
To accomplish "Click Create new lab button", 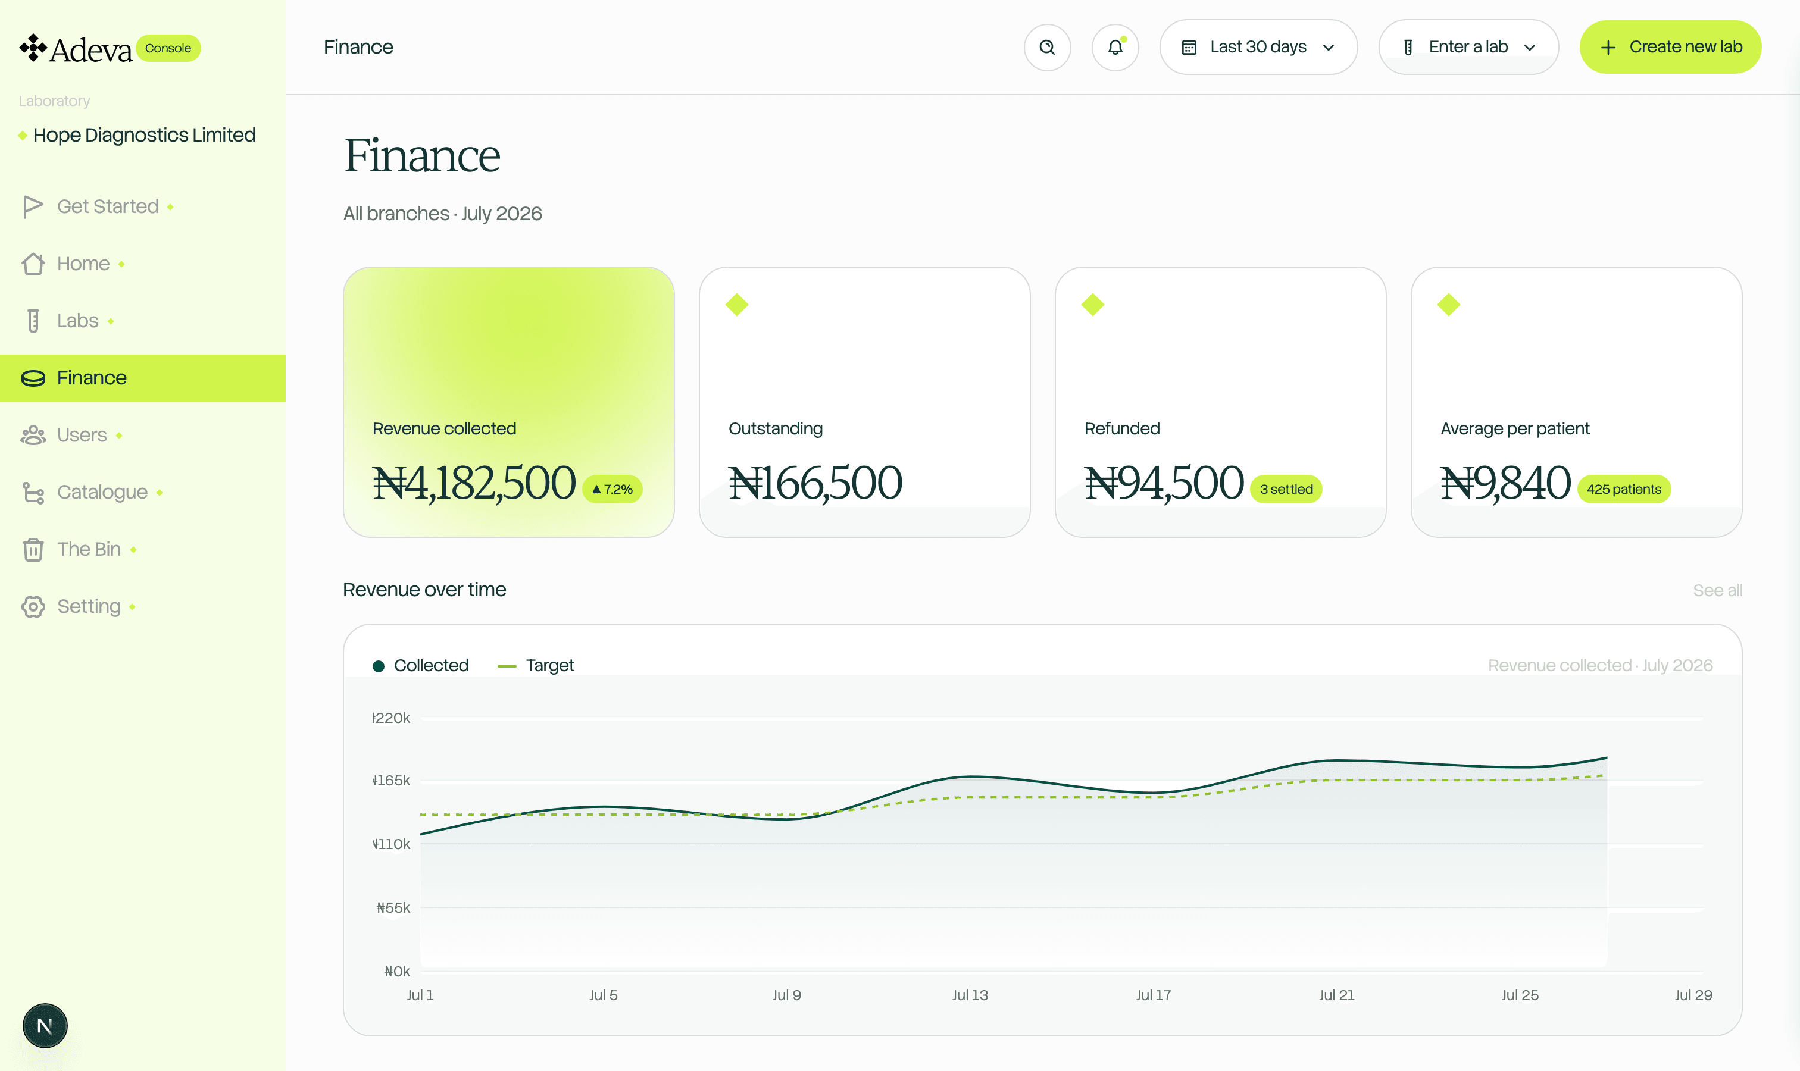I will pyautogui.click(x=1670, y=48).
